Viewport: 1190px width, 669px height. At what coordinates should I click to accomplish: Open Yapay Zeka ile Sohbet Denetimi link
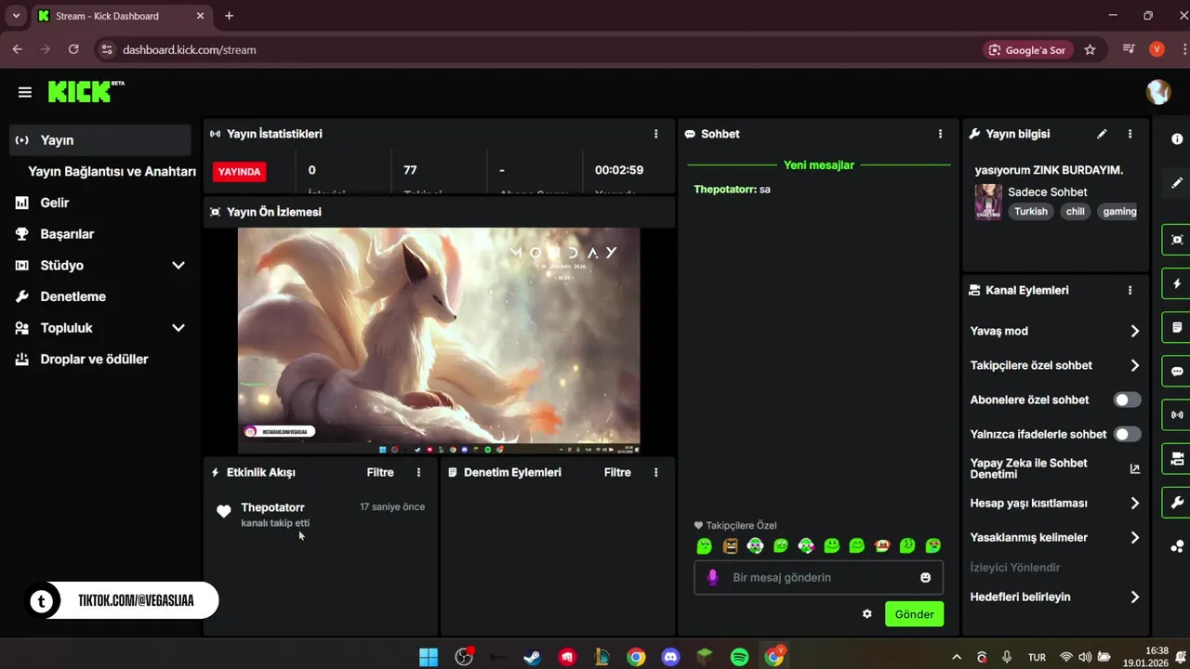tap(1055, 468)
